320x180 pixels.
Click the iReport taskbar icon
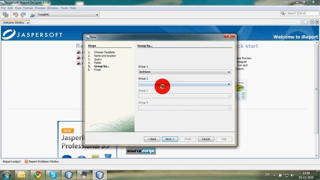pos(84,175)
